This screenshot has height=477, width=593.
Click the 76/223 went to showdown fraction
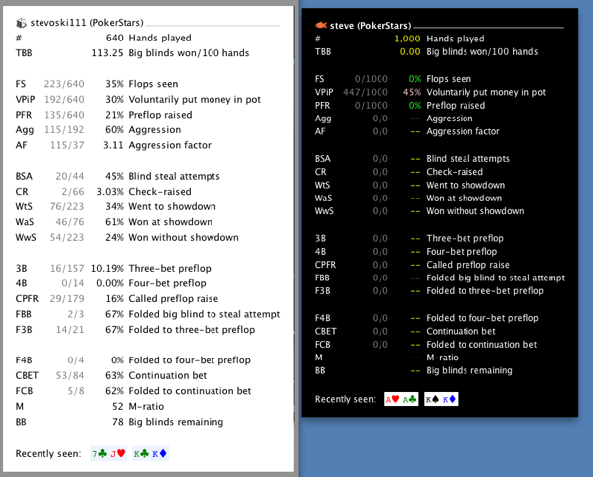click(67, 206)
